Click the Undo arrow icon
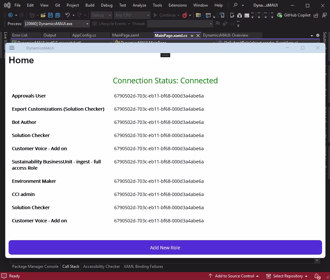 point(68,15)
